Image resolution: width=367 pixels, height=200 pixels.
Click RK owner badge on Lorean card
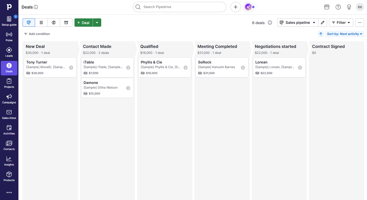click(257, 73)
